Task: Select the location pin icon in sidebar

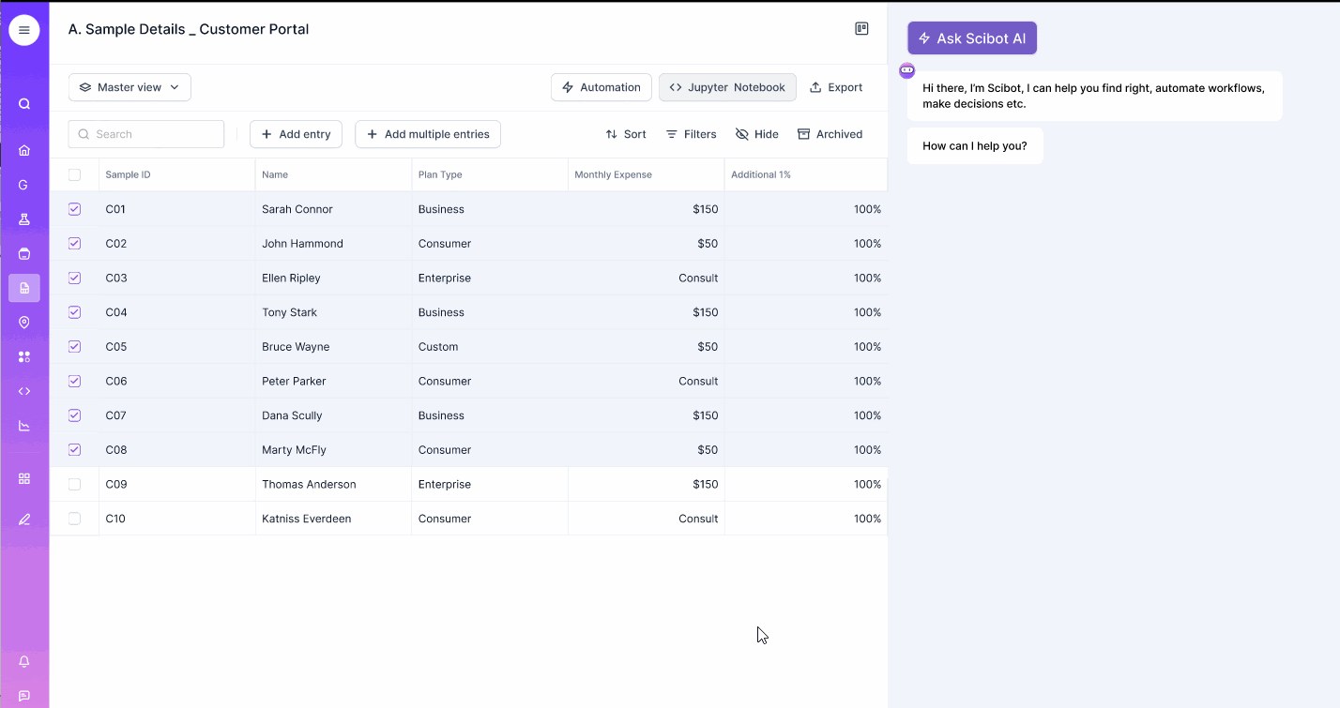Action: [x=23, y=322]
